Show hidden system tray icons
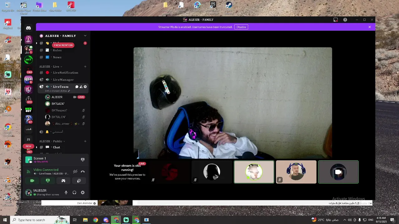This screenshot has height=224, width=399. click(344, 220)
